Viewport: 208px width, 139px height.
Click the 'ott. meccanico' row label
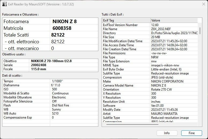(x=22, y=48)
